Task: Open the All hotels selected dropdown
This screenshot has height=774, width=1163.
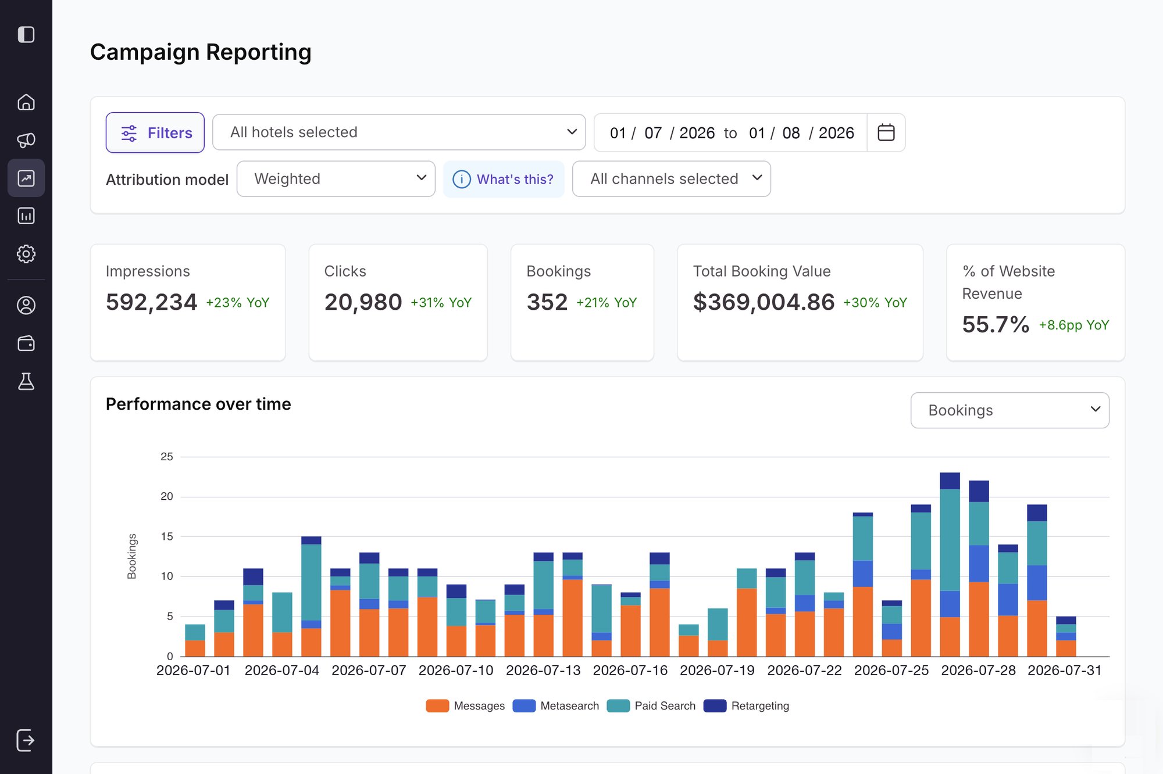Action: (x=399, y=132)
